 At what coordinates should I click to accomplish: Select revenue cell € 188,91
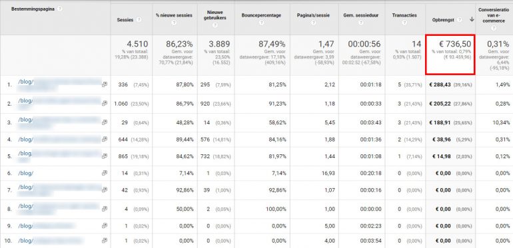click(440, 122)
